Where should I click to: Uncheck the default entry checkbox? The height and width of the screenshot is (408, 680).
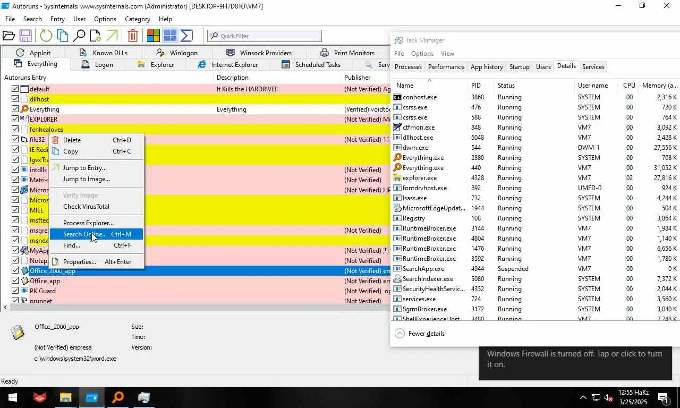click(x=15, y=89)
